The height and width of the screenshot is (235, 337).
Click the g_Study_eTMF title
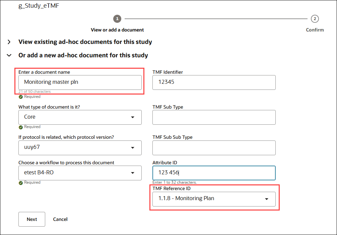point(39,6)
